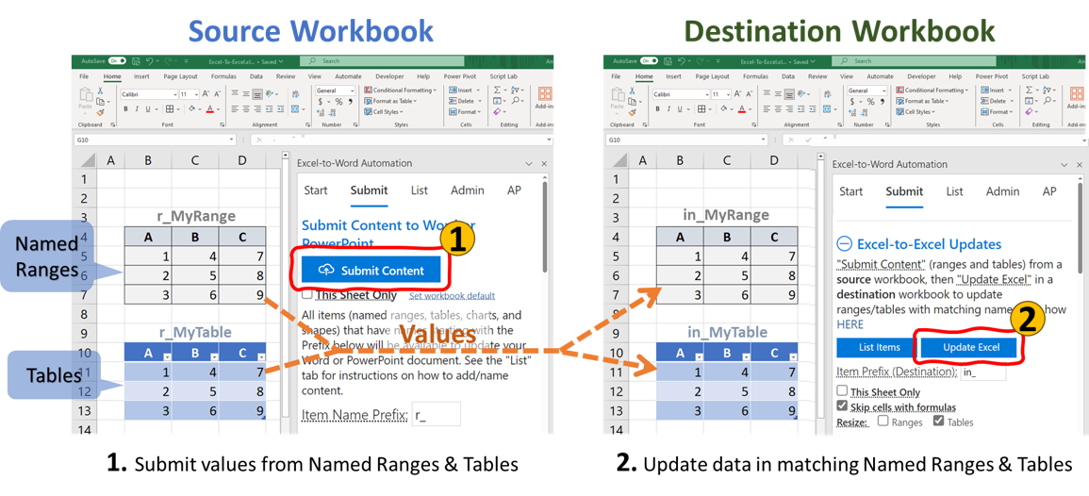Open Script Lab tab in Source Workbook
The width and height of the screenshot is (1089, 496).
pyautogui.click(x=503, y=76)
